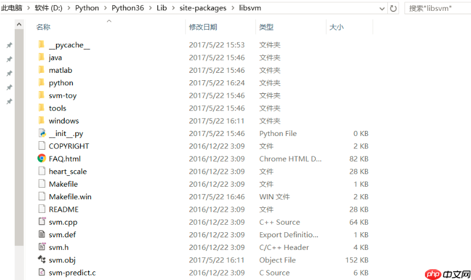Click the first pin icon in quick access
The image size is (471, 280).
(x=9, y=45)
